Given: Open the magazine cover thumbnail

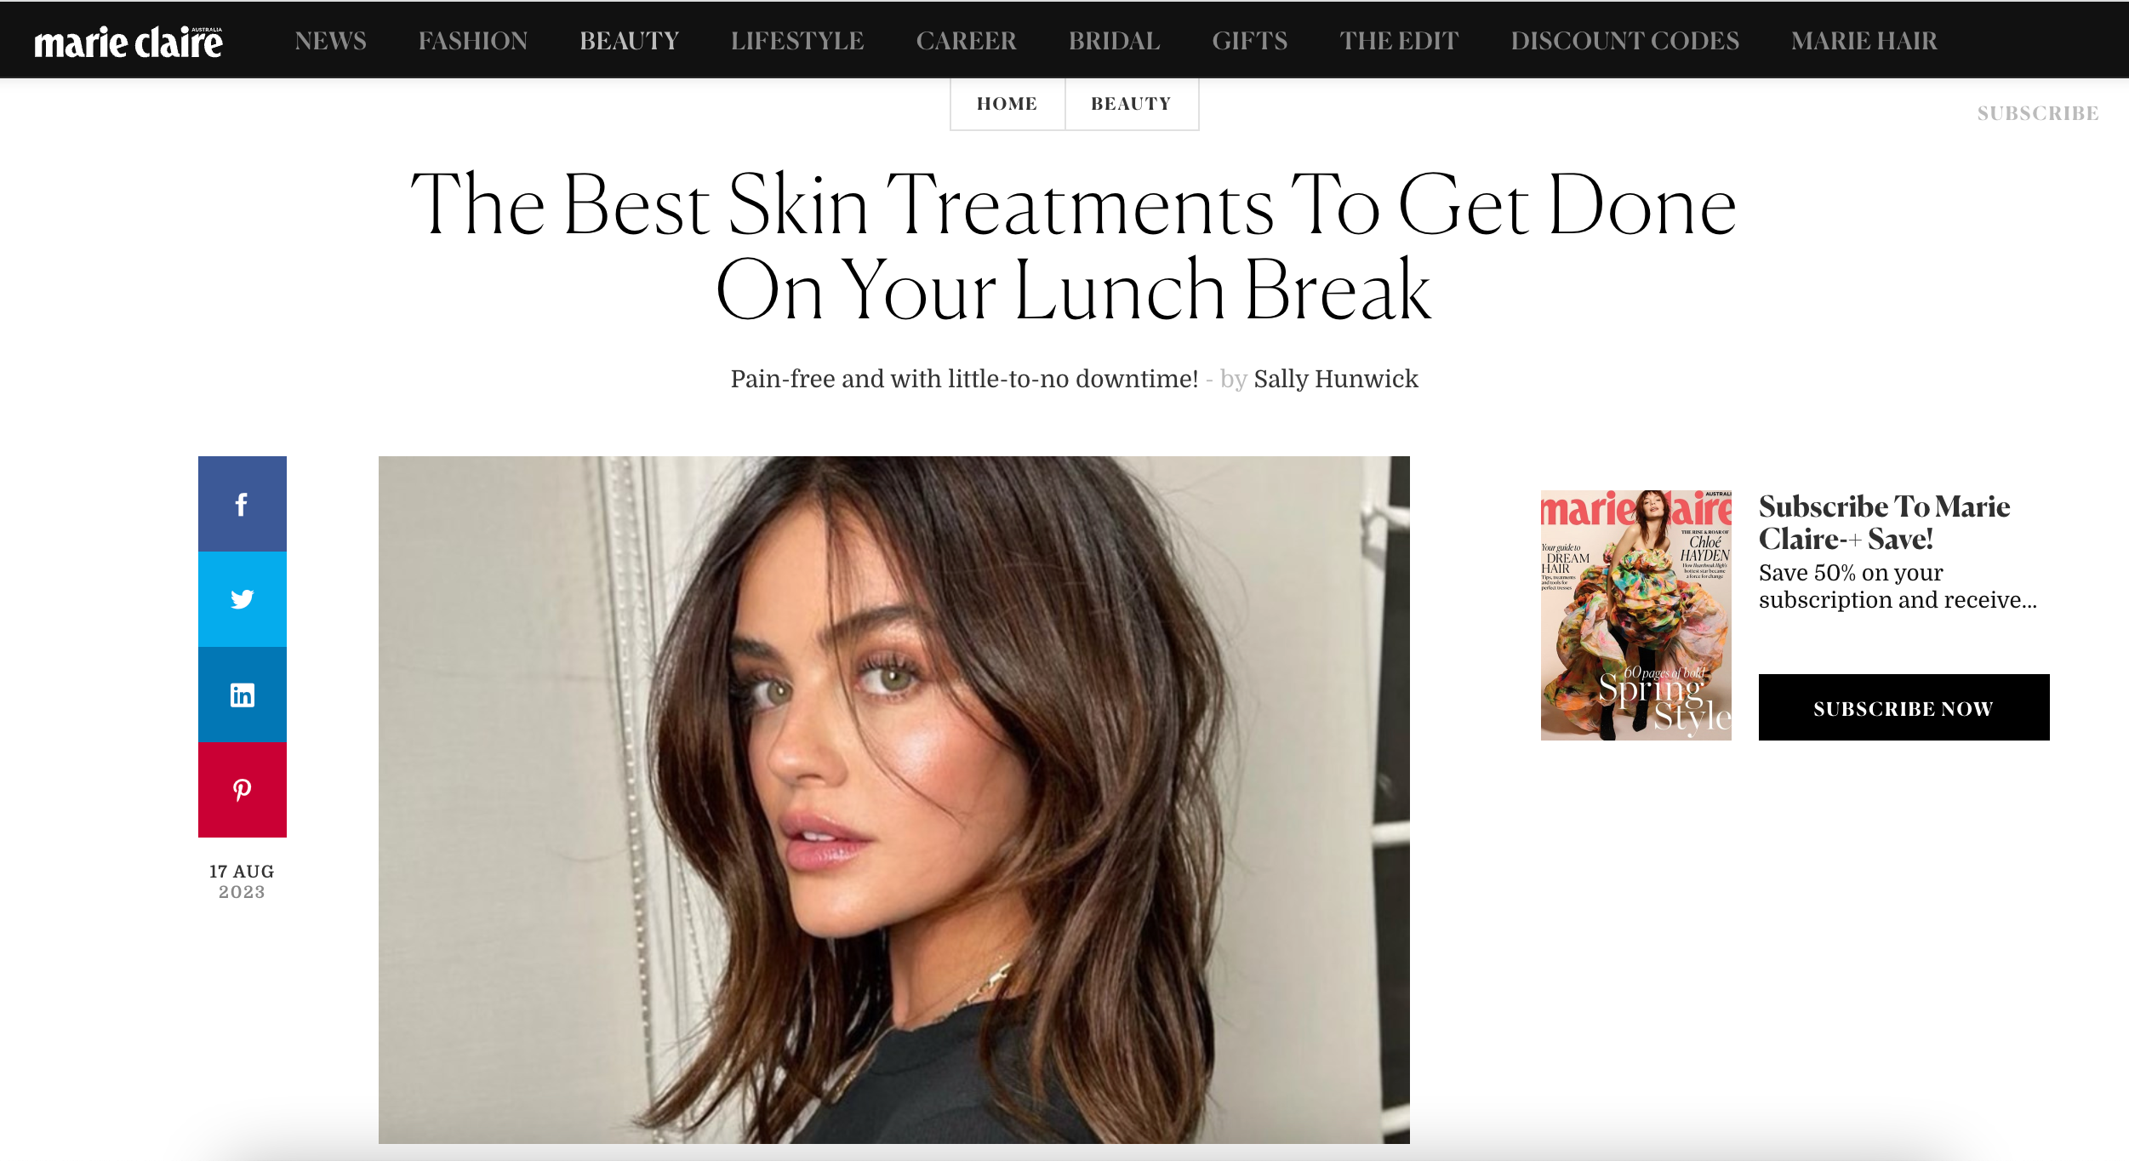Looking at the screenshot, I should (x=1635, y=615).
